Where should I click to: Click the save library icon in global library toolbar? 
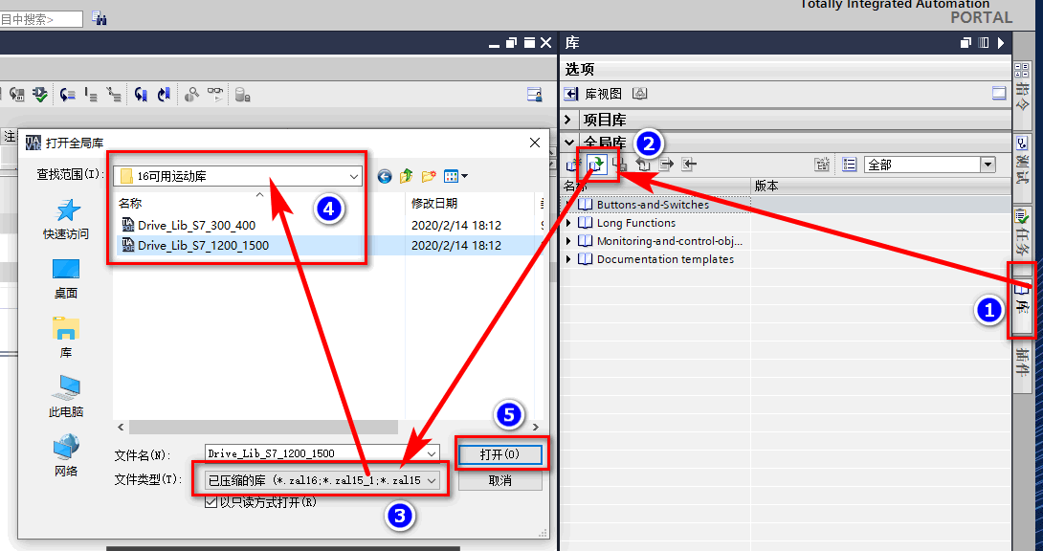619,165
